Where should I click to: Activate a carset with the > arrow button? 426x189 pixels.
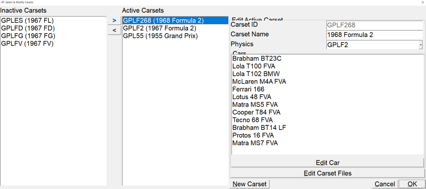(114, 21)
